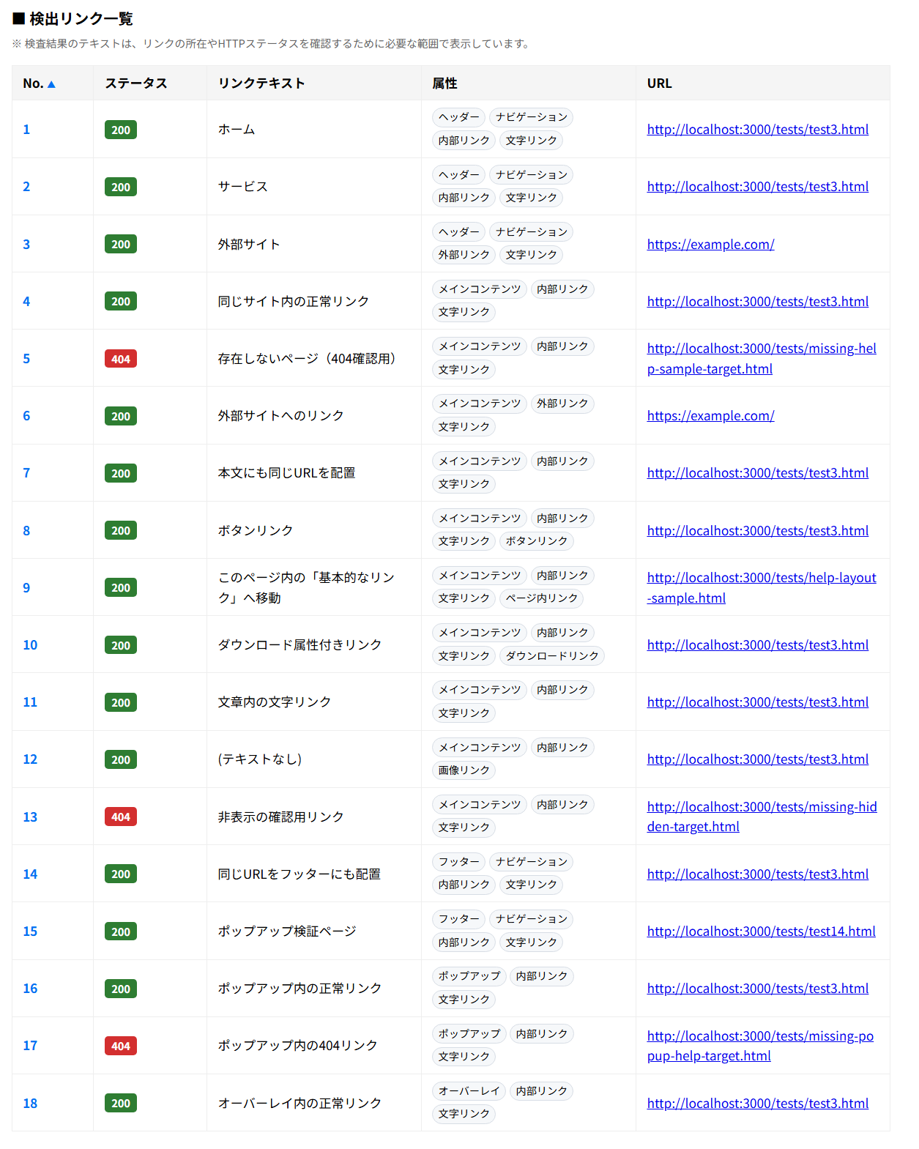This screenshot has height=1149, width=919.
Task: Open test3.html URL in (テキストなし) row
Action: tap(757, 759)
